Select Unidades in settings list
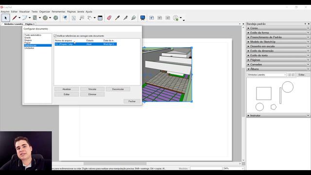Viewport: 311px width, 175px height. [29, 48]
